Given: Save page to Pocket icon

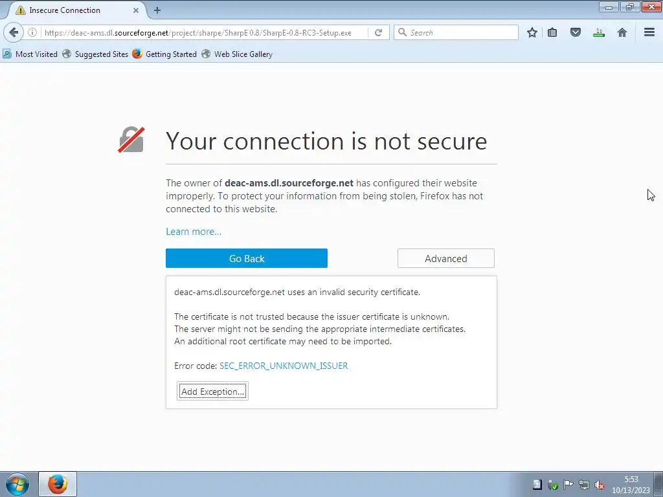Looking at the screenshot, I should tap(576, 32).
